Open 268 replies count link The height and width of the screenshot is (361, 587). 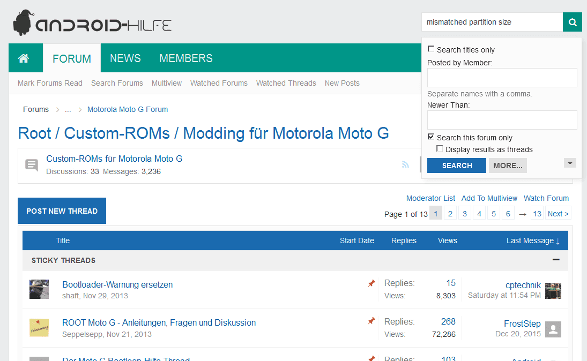(x=448, y=321)
